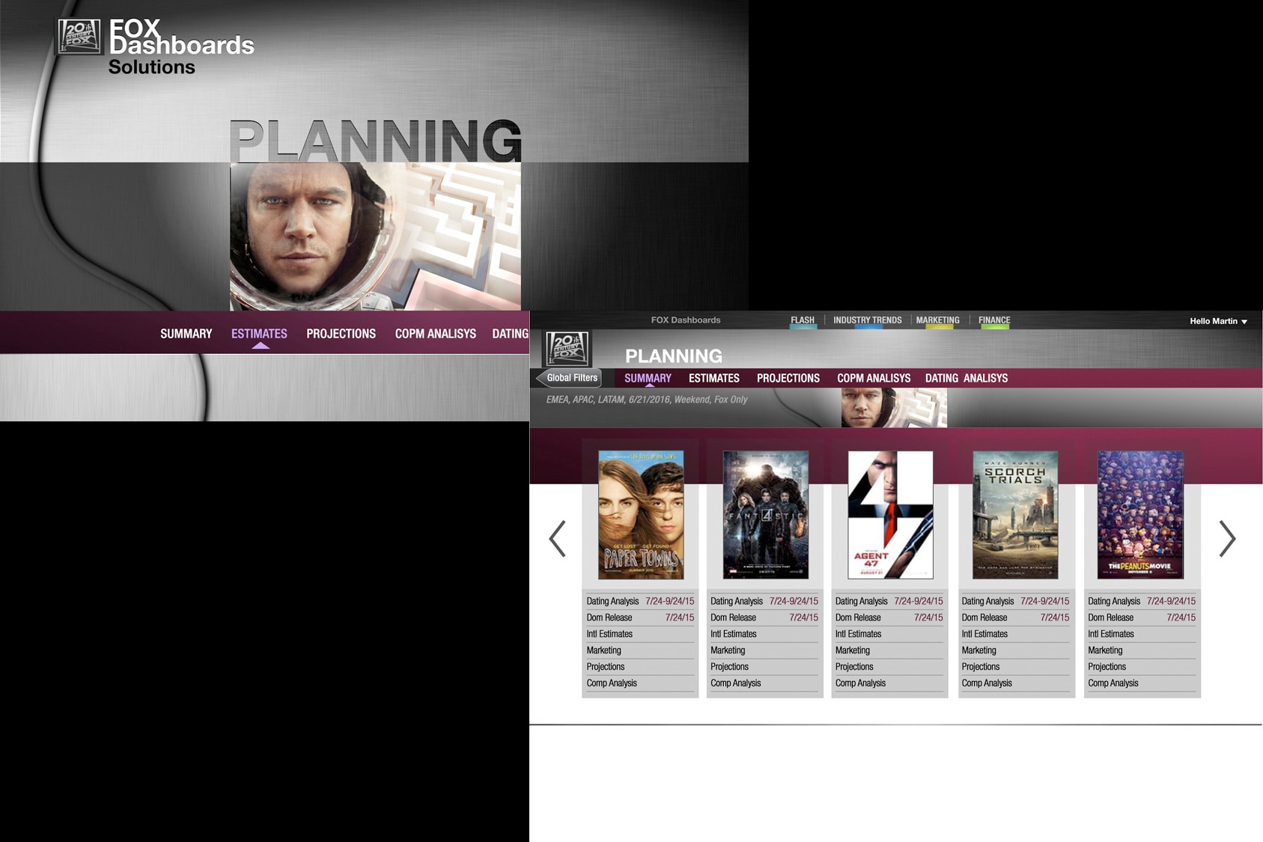Open Comp Analysis under Scorch Trials
The width and height of the screenshot is (1263, 842).
pyautogui.click(x=1016, y=683)
